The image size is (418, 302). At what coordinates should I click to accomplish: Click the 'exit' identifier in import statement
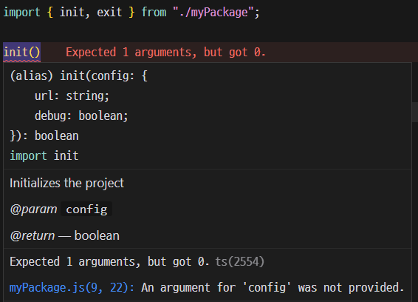109,13
